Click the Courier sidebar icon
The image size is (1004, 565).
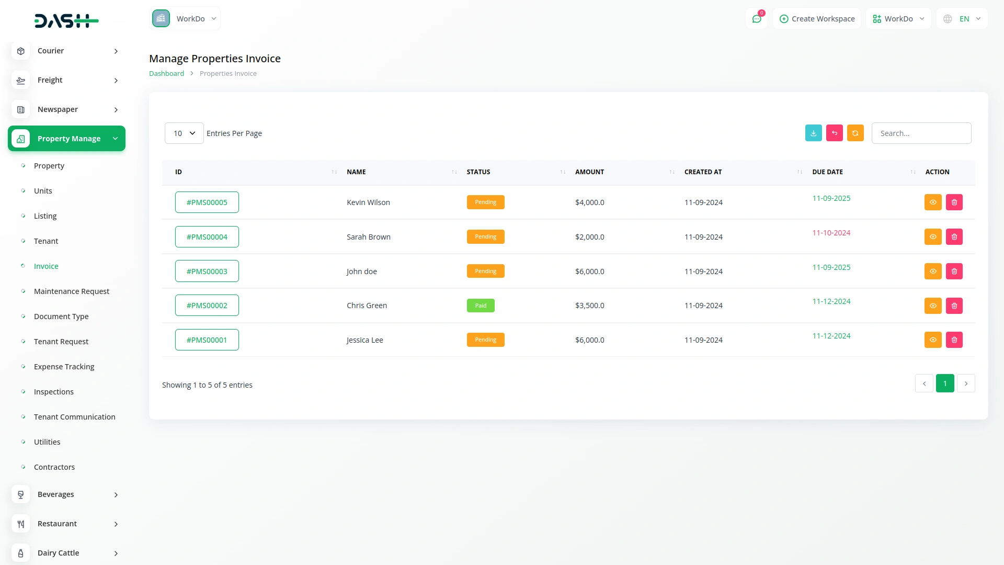(x=21, y=51)
